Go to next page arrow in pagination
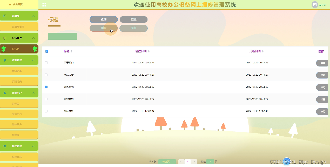Image resolution: width=330 pixels, height=167 pixels. [194, 162]
